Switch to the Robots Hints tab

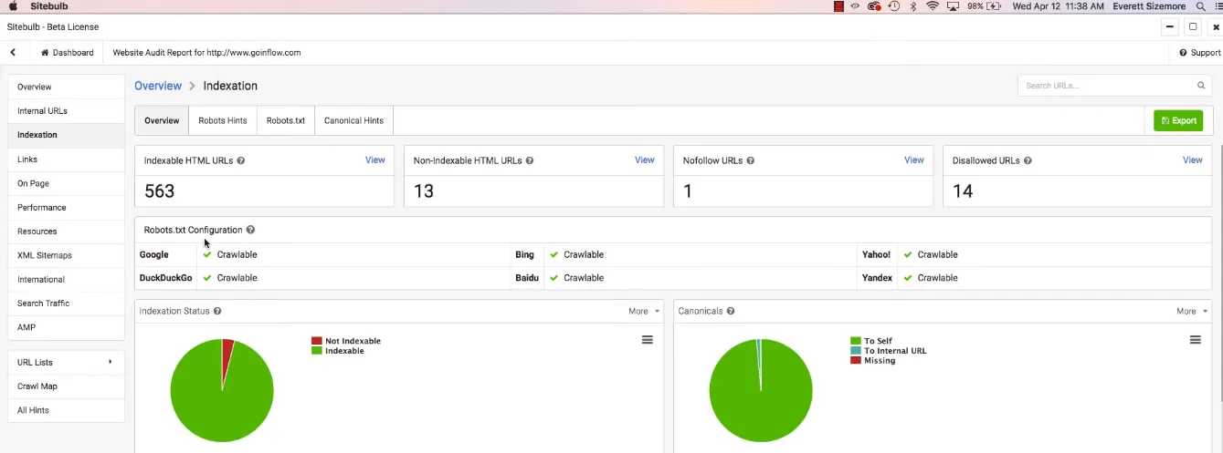coord(223,120)
